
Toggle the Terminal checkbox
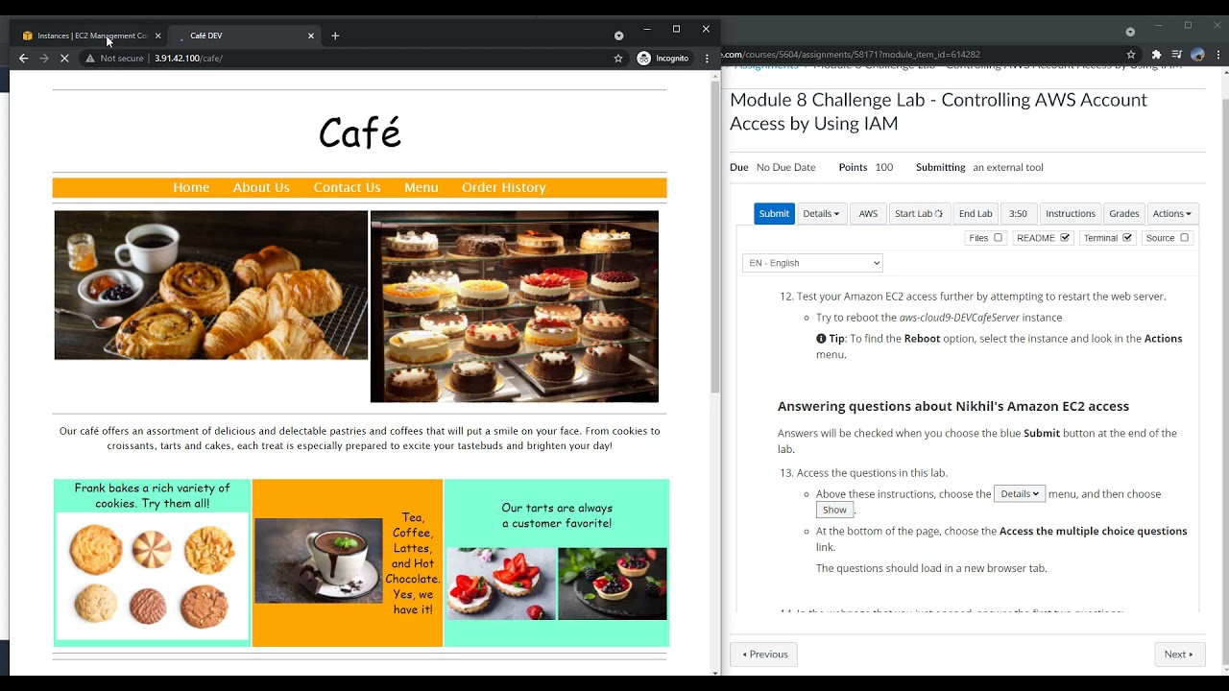tap(1127, 238)
